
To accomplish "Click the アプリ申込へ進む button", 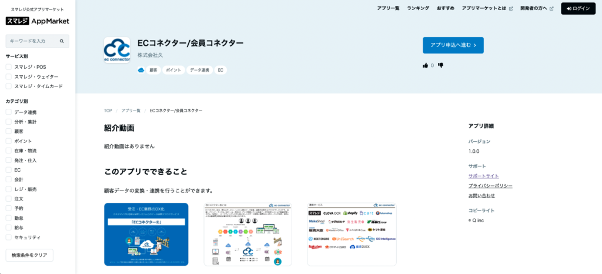I will point(453,45).
